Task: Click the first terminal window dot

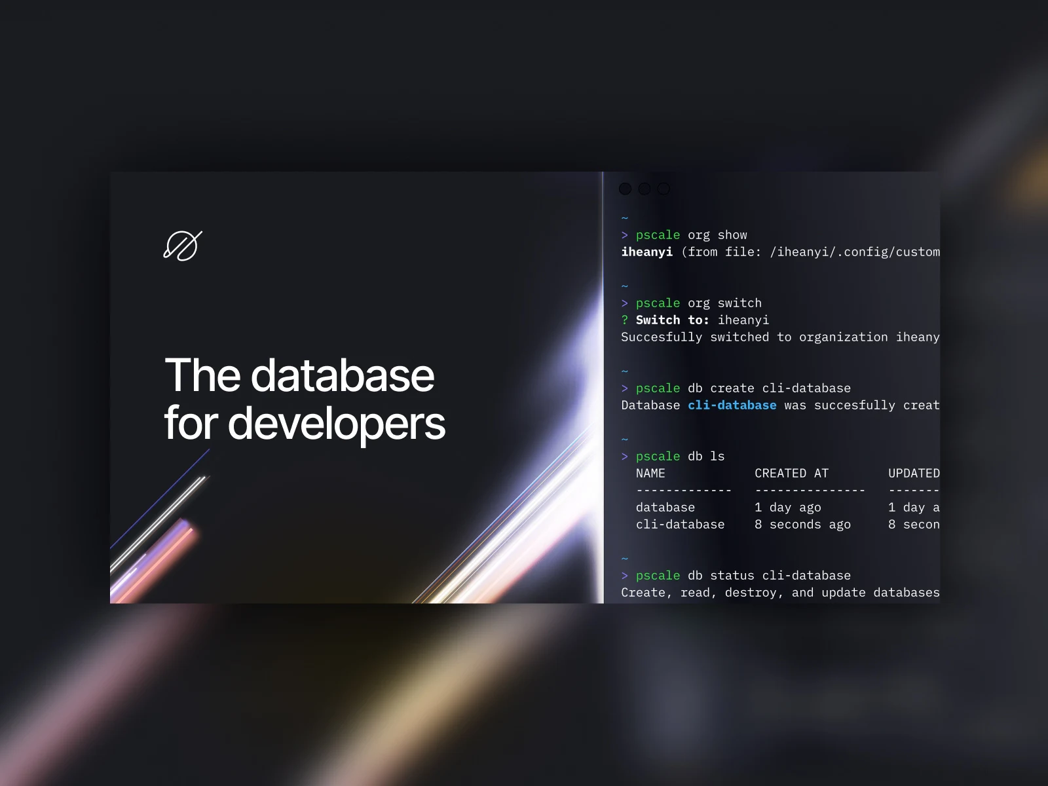Action: (x=625, y=189)
